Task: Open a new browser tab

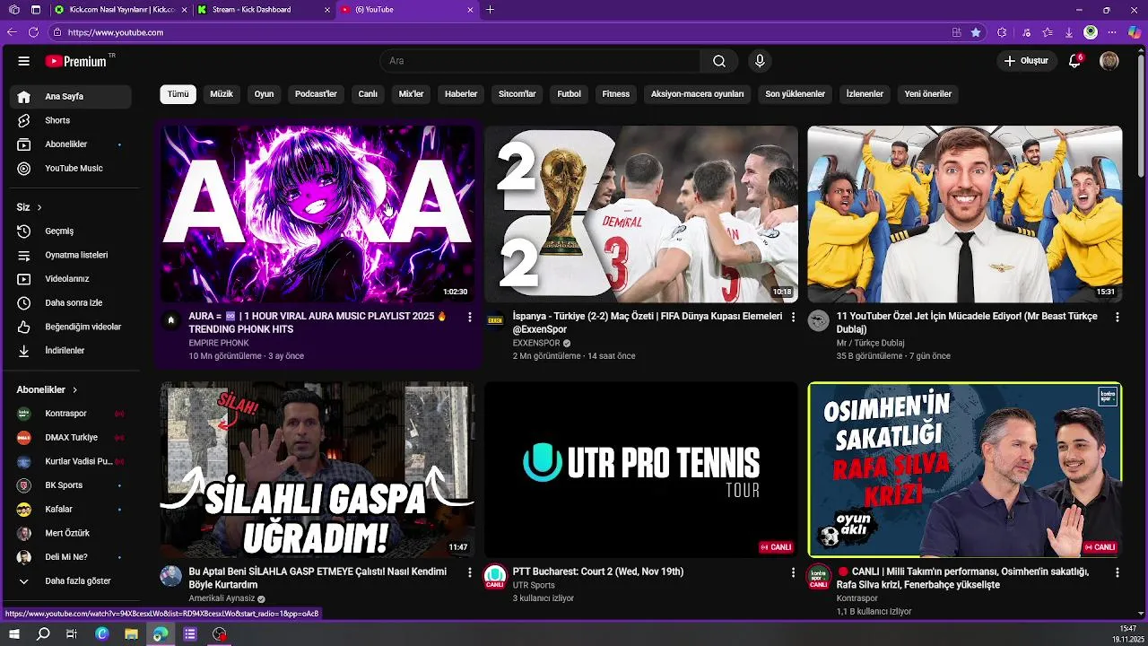Action: coord(490,10)
